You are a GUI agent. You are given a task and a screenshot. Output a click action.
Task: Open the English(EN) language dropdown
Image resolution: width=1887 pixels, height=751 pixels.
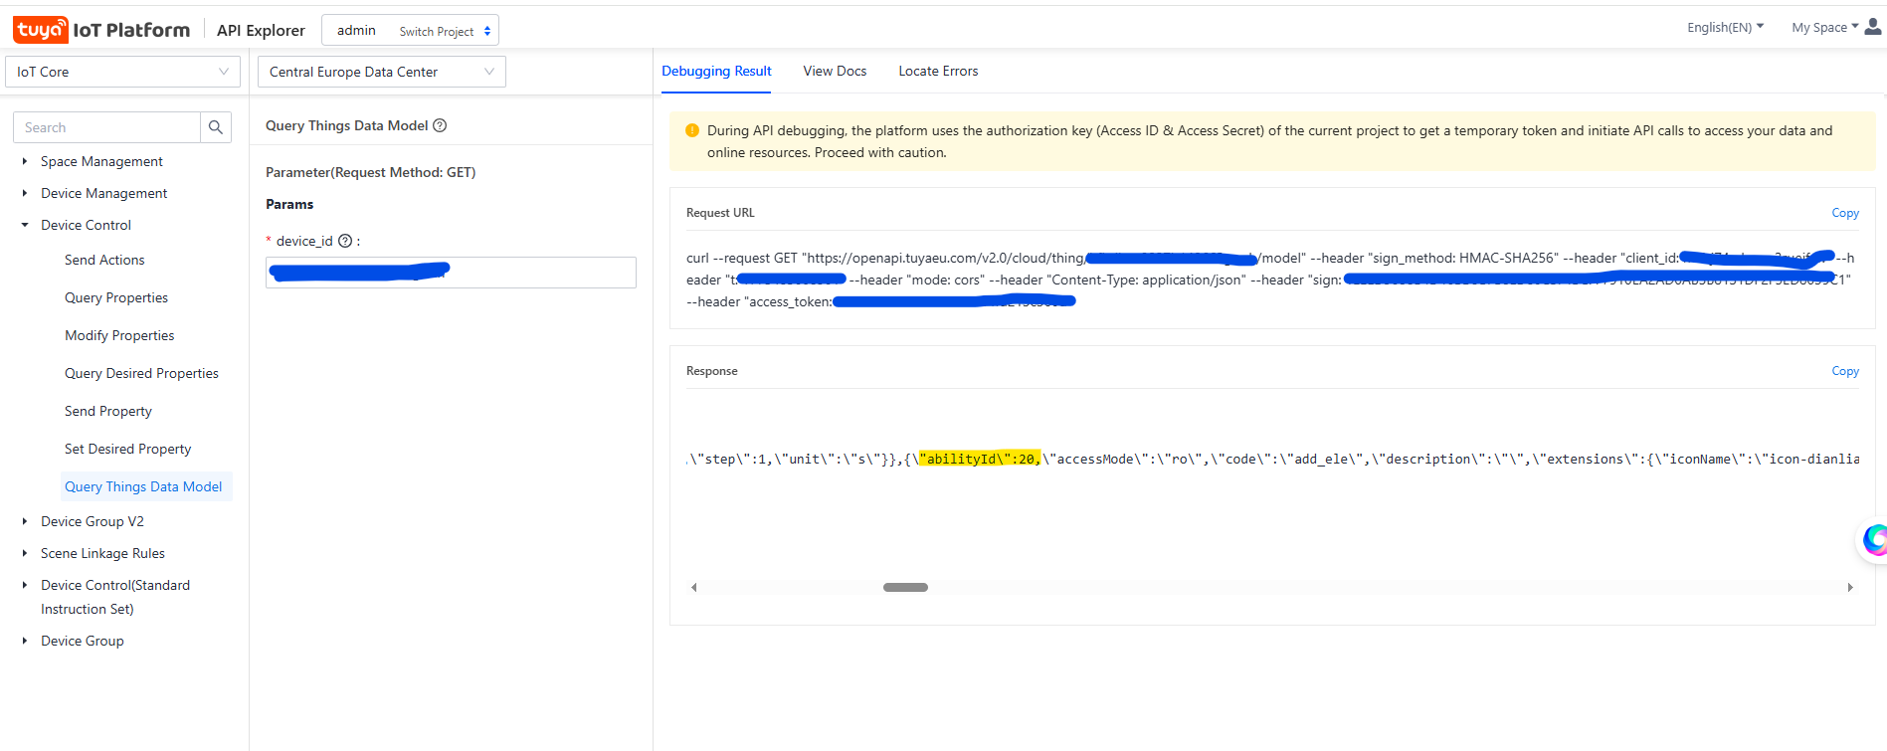[x=1725, y=28]
